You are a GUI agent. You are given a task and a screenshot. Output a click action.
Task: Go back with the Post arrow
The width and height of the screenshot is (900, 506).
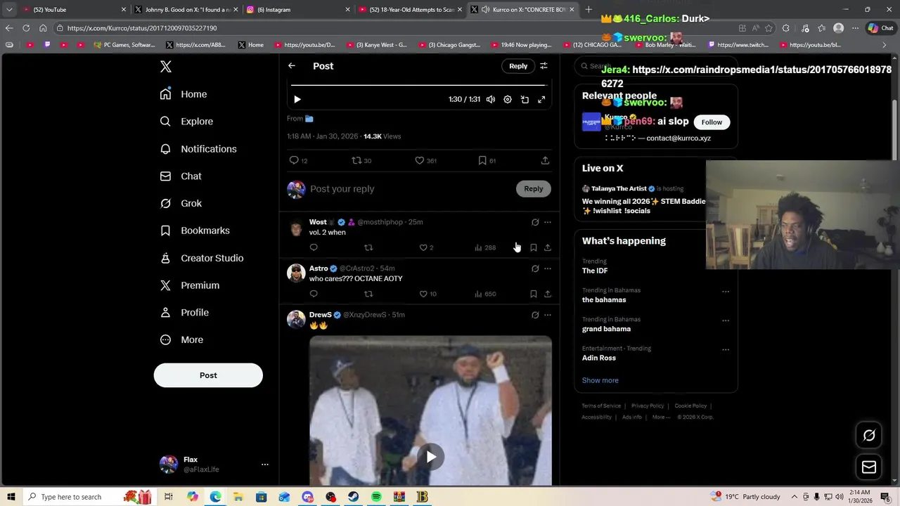(291, 66)
